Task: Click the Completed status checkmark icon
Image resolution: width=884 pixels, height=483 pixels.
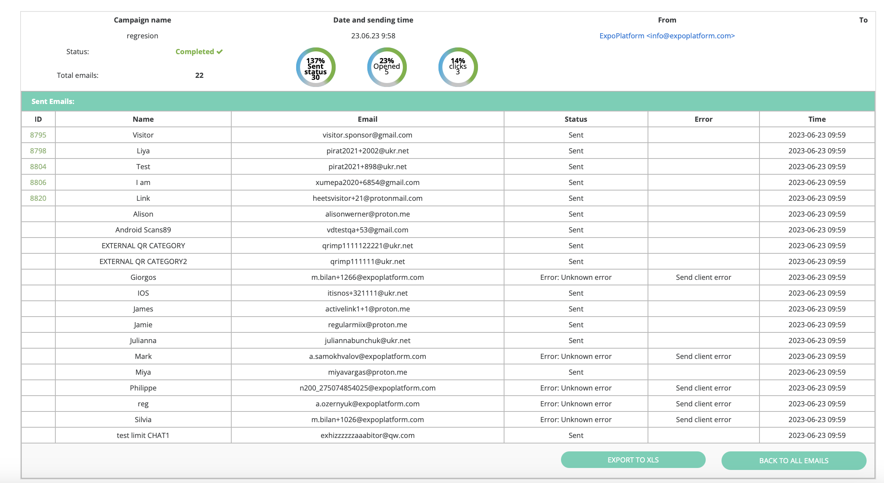Action: 220,52
